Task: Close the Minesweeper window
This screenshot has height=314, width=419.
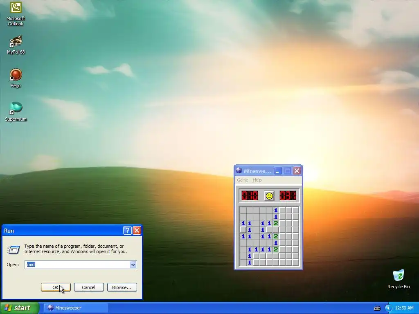Action: (297, 171)
